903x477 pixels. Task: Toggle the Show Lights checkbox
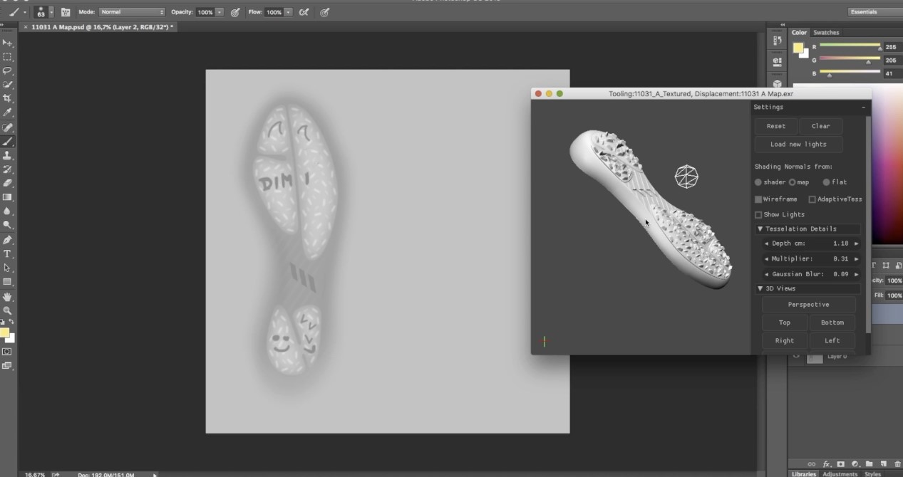click(x=758, y=214)
